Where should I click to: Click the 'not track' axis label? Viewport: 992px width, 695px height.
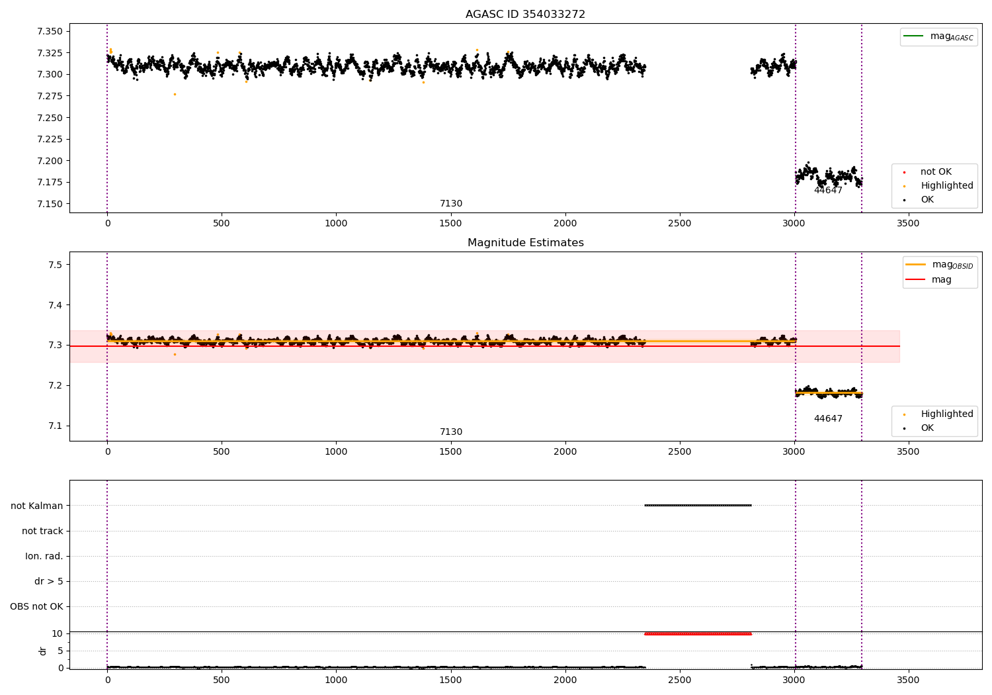pyautogui.click(x=42, y=531)
